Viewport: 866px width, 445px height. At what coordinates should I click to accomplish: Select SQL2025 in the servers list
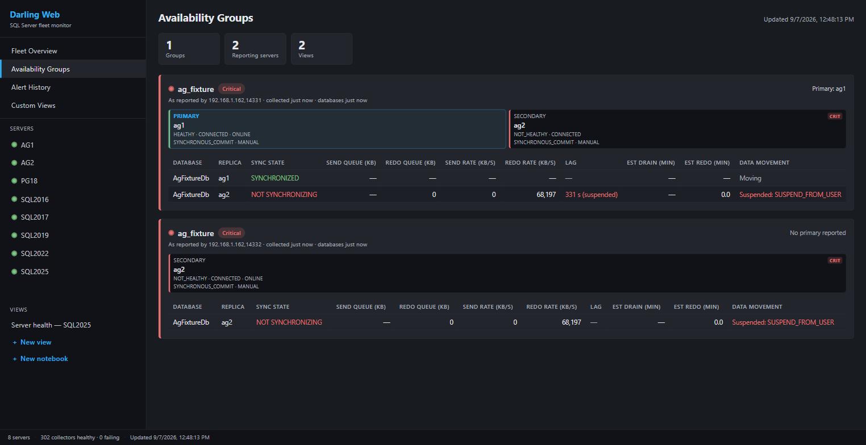pos(73,271)
